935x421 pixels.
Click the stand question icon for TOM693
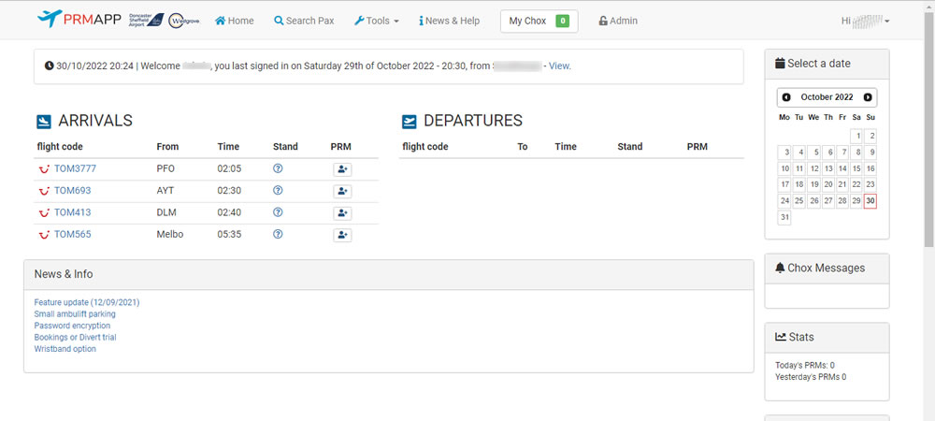tap(278, 190)
